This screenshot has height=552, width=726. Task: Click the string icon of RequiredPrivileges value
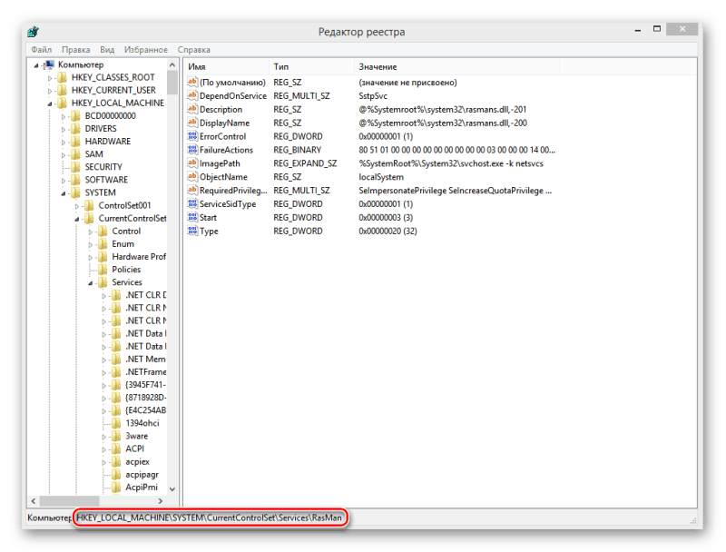pyautogui.click(x=192, y=190)
